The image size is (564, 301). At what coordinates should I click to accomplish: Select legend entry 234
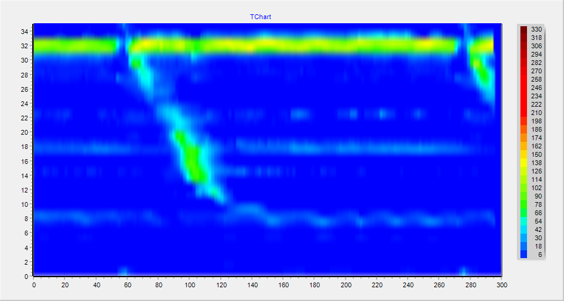tap(537, 96)
